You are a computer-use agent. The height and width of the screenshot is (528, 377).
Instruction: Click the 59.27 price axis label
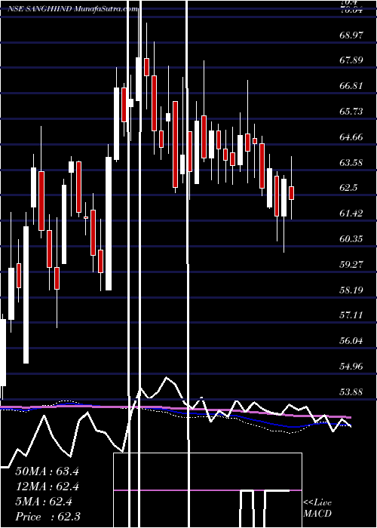[351, 264]
